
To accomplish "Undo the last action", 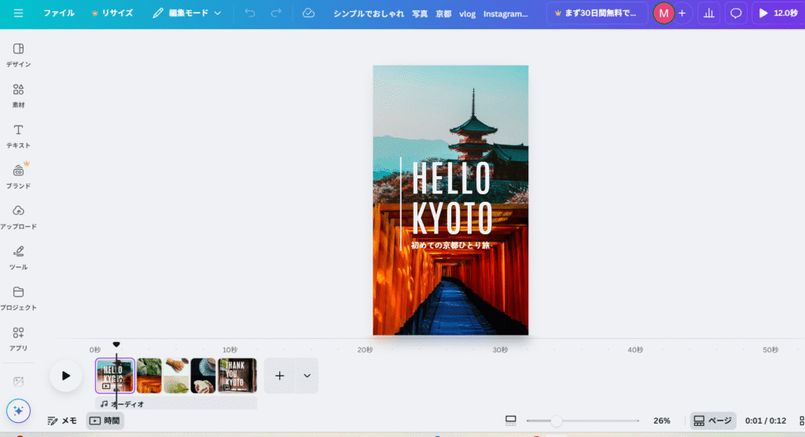I will point(250,13).
